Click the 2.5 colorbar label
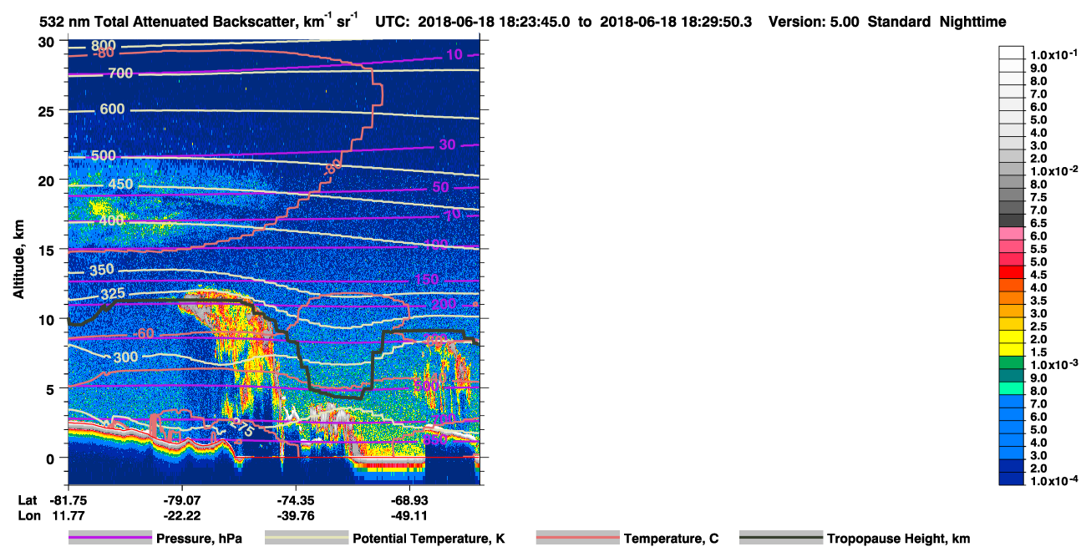The height and width of the screenshot is (557, 1086). tap(1038, 327)
